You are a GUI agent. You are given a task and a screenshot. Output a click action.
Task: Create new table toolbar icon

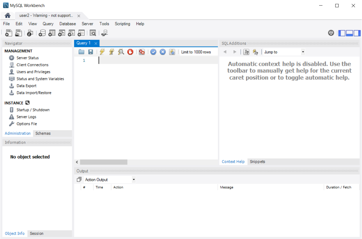(52, 33)
